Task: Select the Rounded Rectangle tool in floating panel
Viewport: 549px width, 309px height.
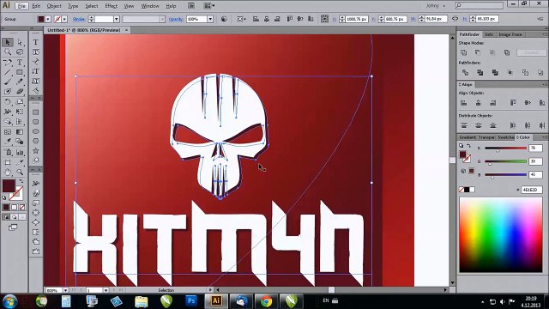Action: coord(36,122)
